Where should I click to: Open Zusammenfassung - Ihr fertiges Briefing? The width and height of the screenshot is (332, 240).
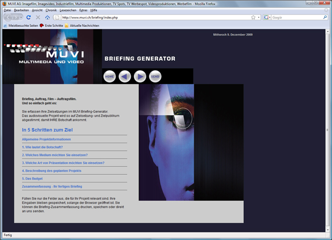click(52, 186)
